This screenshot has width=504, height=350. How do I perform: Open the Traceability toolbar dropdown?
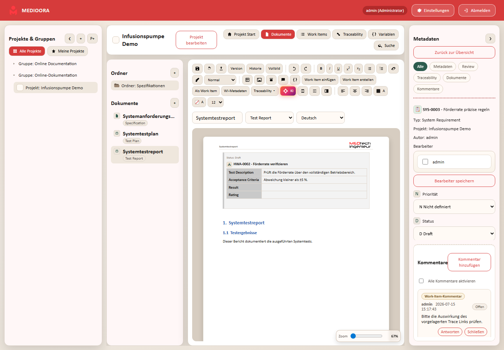tap(264, 91)
